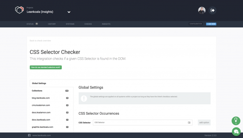Click How do css standard selectors work
This screenshot has height=138, width=243.
tap(46, 67)
